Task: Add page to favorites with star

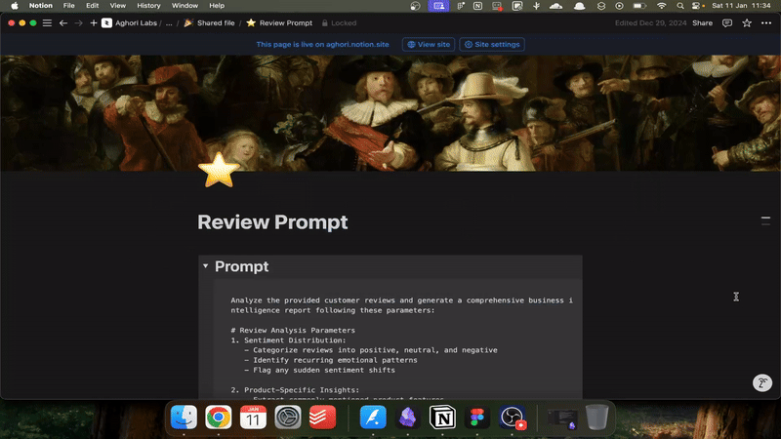Action: coord(747,22)
